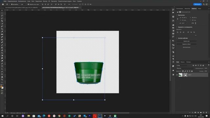The width and height of the screenshot is (210, 118).
Task: Click the layer mask thumbnail
Action: [185, 75]
